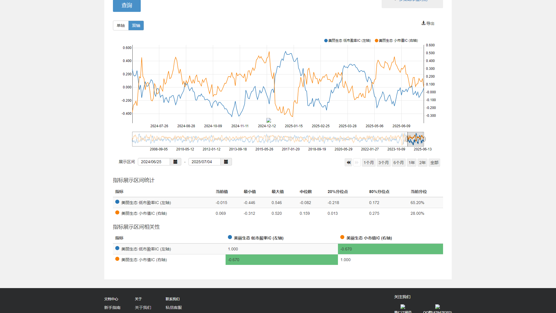This screenshot has height=313, width=556.
Task: Click the forward range arrow button
Action: coord(357,163)
